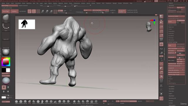Enable Edit mode button
The image size is (188, 106).
tap(29, 11)
